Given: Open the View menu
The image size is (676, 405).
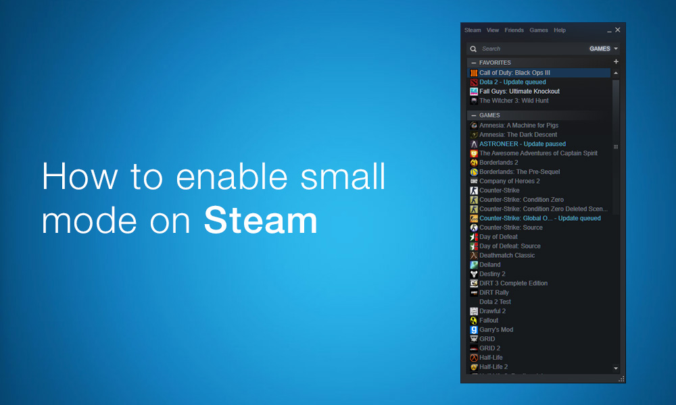Looking at the screenshot, I should click(x=493, y=30).
